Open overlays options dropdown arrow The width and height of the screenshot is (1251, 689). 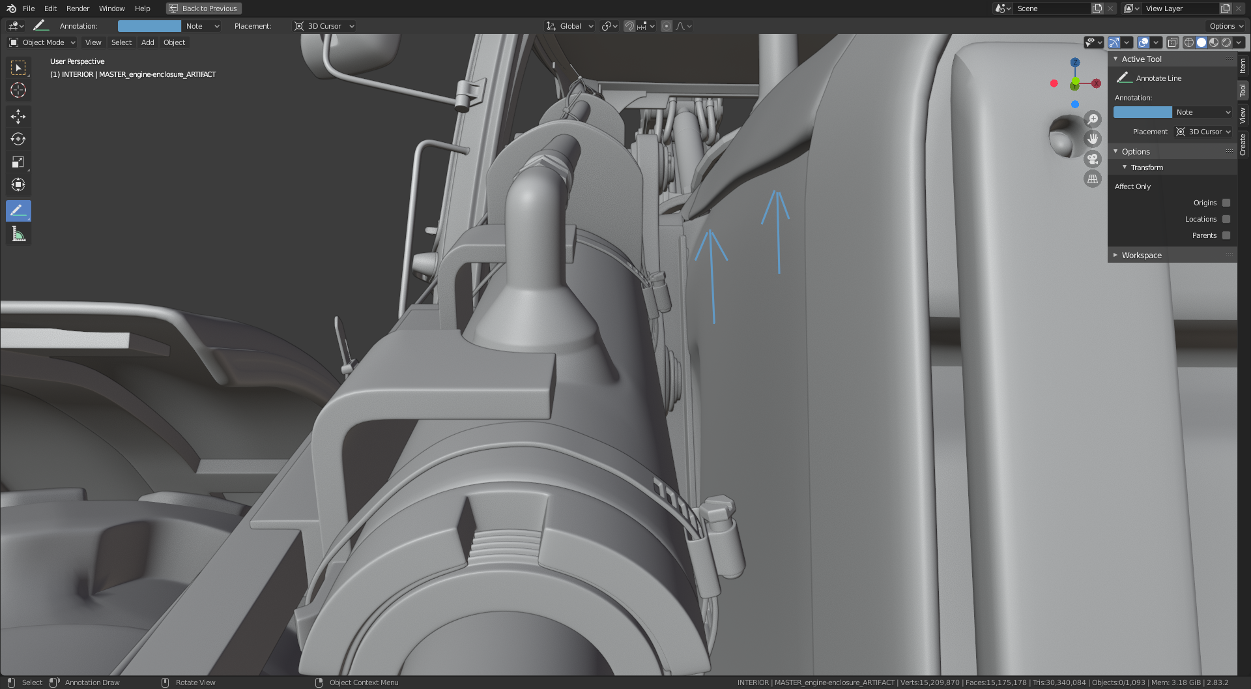1156,42
